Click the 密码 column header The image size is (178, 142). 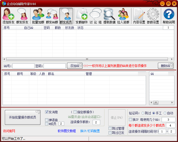click(47, 28)
